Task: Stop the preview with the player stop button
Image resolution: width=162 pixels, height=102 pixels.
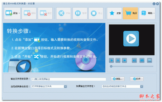Action: [124, 60]
